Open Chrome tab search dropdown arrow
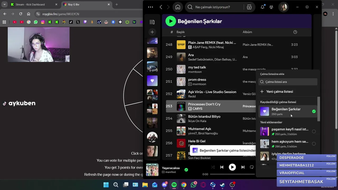The image size is (338, 190). [x=4, y=4]
